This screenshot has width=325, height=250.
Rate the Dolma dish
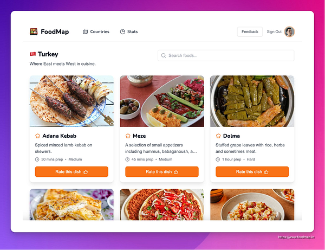pos(252,171)
